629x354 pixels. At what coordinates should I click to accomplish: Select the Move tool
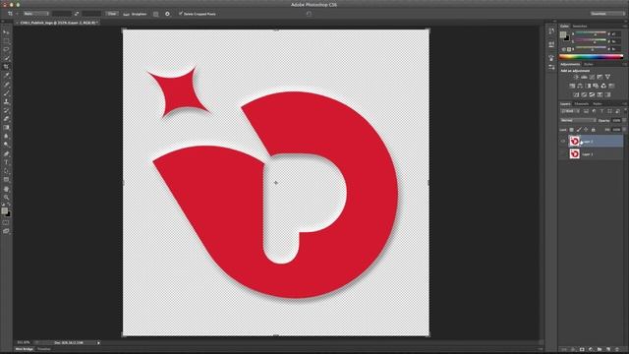point(6,32)
